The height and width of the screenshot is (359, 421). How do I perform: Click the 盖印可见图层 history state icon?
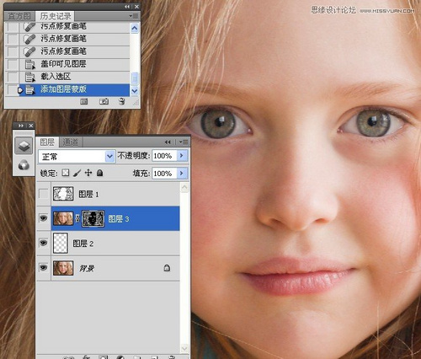point(29,64)
